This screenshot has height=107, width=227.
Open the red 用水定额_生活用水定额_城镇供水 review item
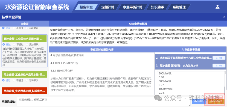(24, 91)
